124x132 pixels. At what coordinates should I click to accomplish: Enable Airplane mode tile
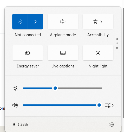pyautogui.click(x=63, y=22)
